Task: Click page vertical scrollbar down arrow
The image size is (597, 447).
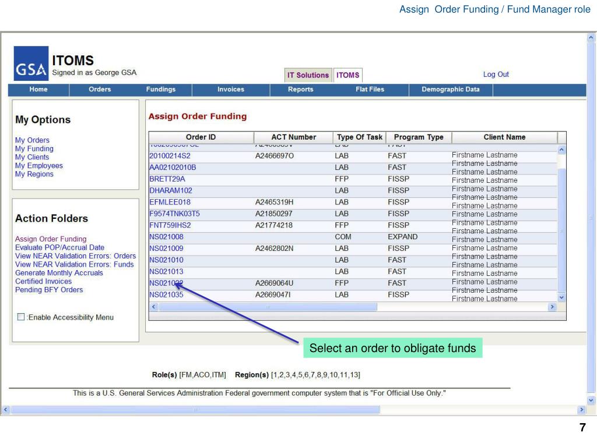Action: [x=591, y=400]
